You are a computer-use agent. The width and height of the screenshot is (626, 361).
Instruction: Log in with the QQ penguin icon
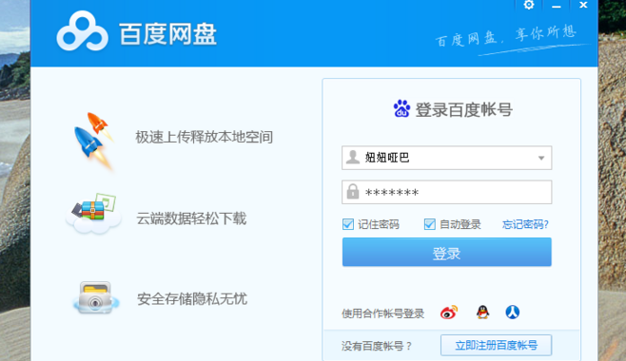pos(482,312)
